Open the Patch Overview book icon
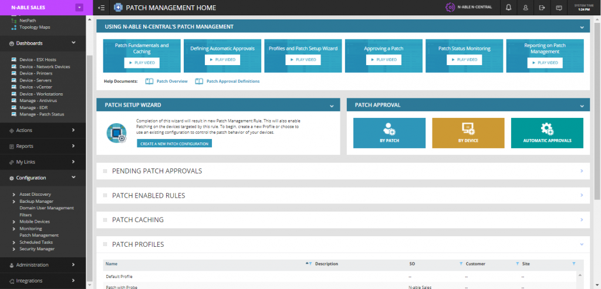 (150, 81)
